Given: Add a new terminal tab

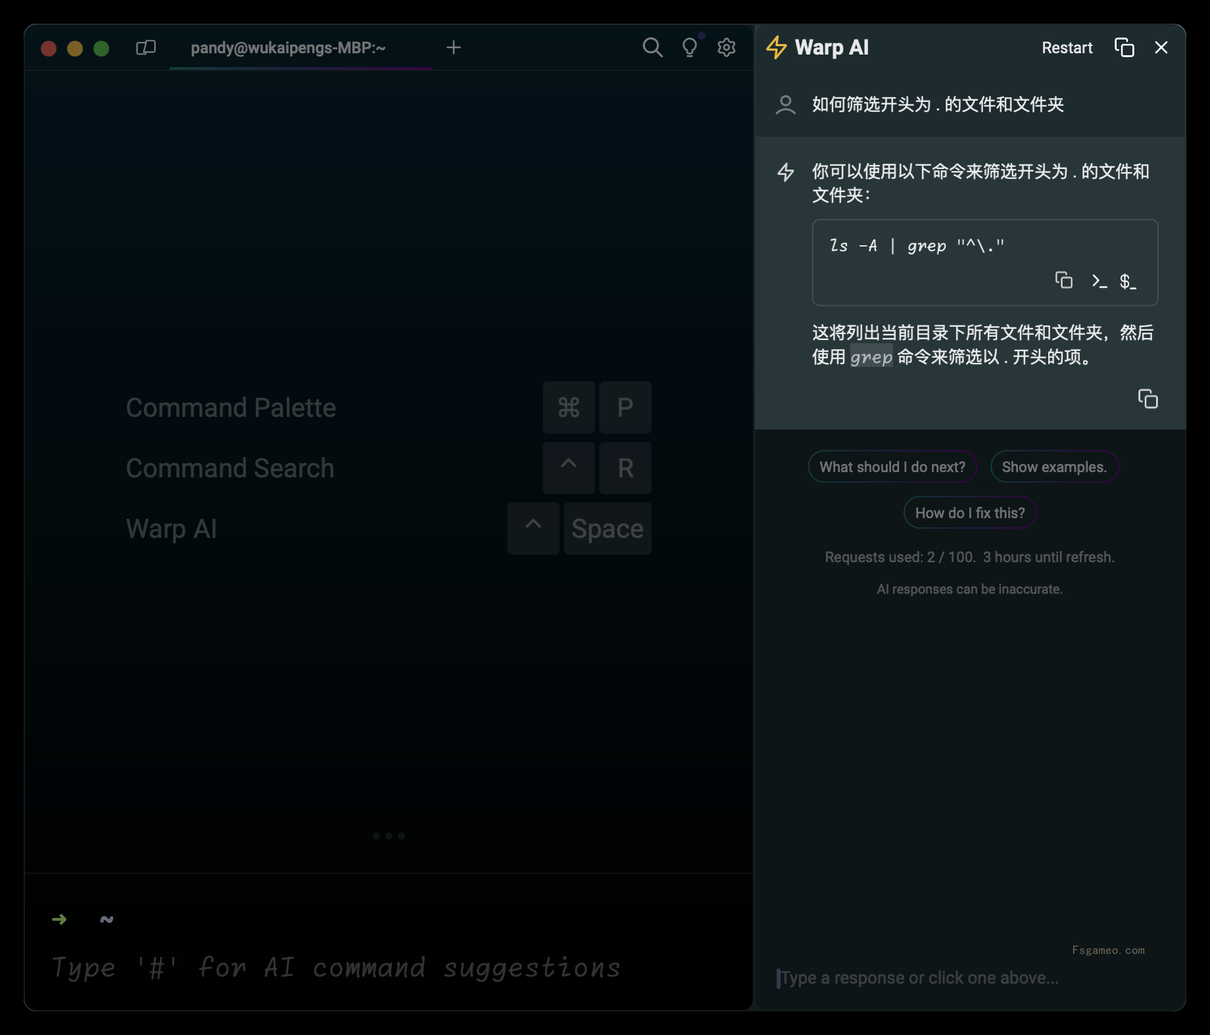Looking at the screenshot, I should point(454,47).
